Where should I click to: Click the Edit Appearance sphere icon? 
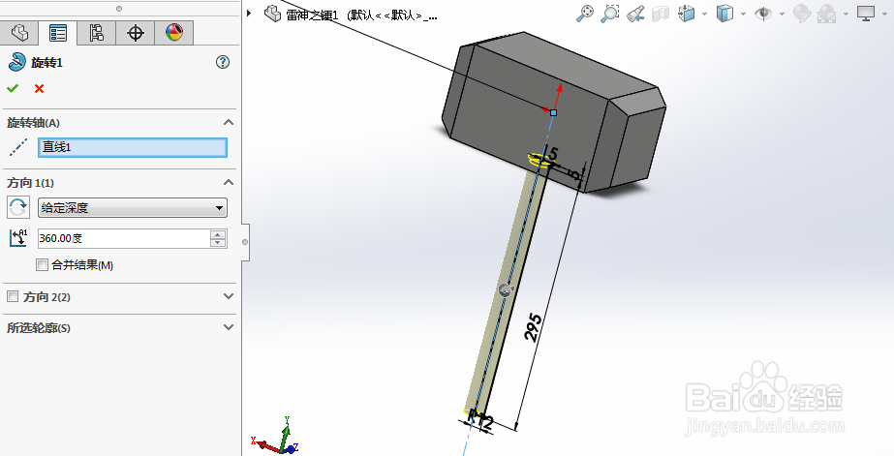pyautogui.click(x=802, y=14)
